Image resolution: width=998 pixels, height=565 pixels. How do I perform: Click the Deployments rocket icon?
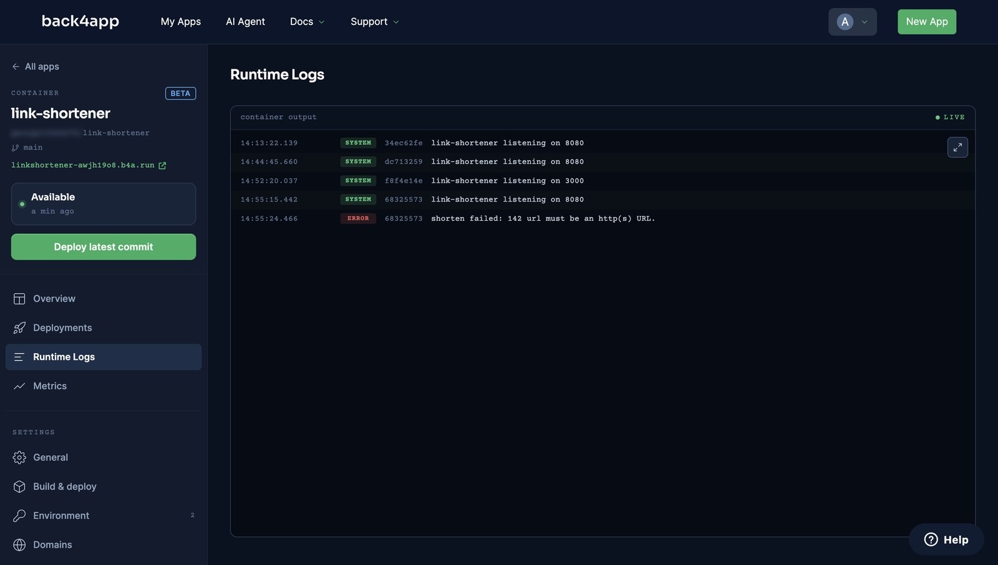pyautogui.click(x=19, y=328)
